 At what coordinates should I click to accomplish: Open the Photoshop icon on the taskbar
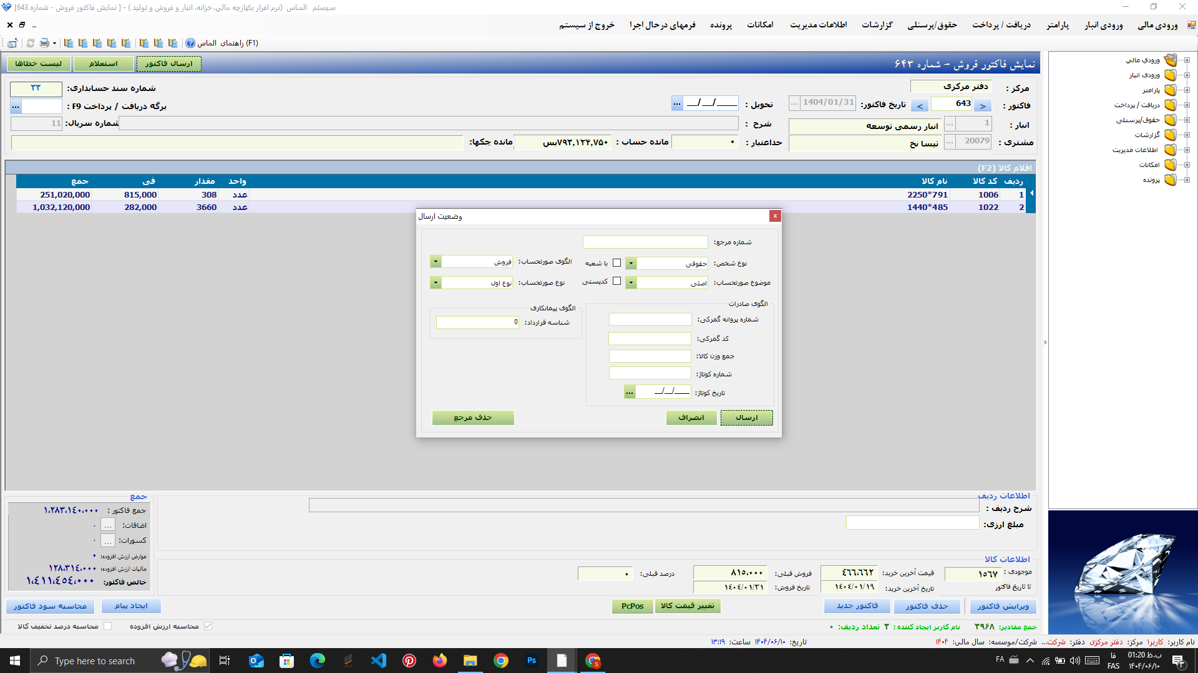532,661
